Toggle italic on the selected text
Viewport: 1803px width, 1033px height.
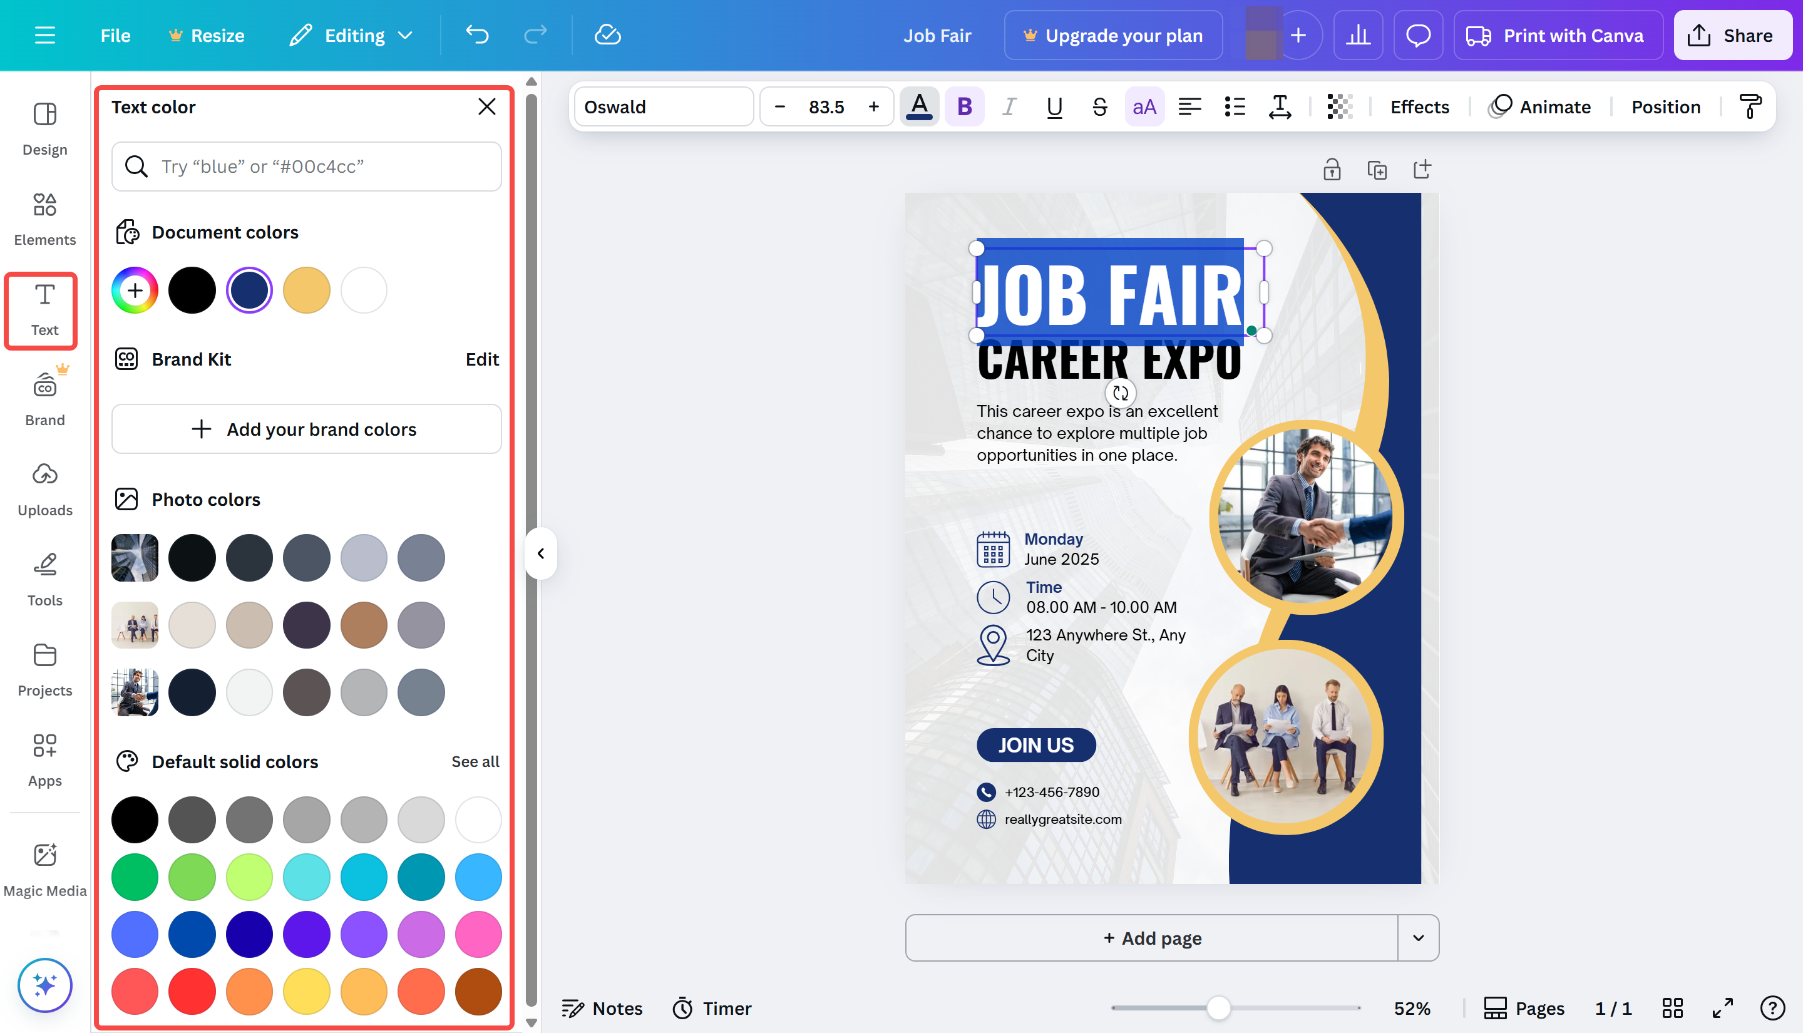tap(1009, 106)
